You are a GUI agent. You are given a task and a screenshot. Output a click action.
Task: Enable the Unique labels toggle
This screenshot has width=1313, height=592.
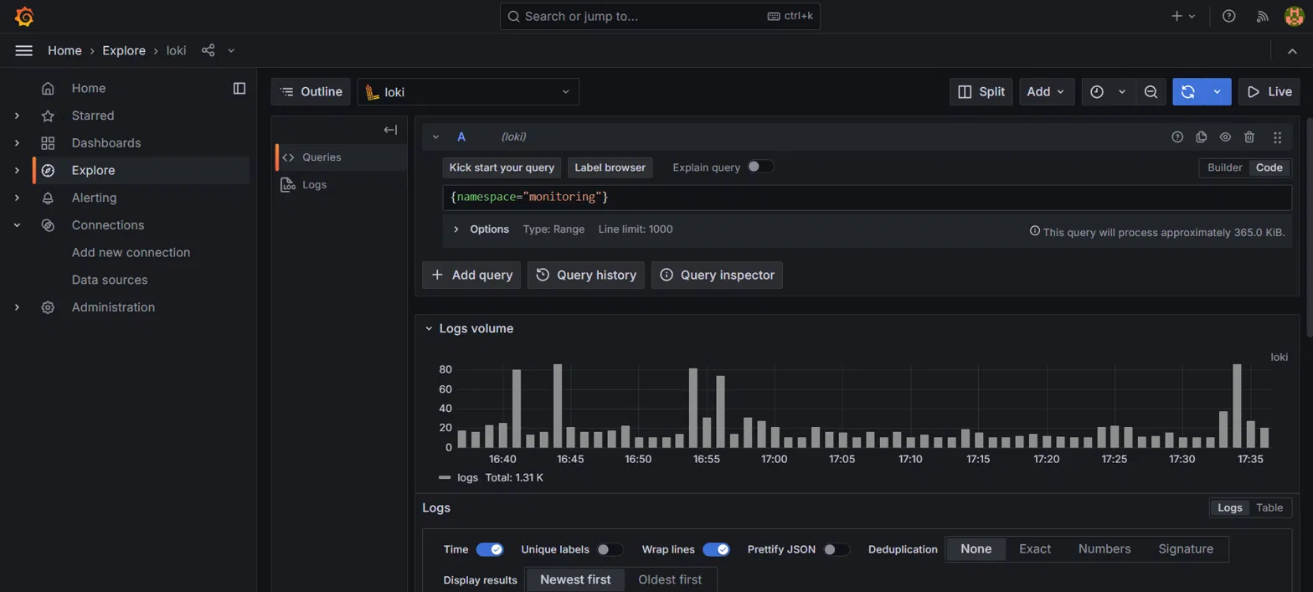(610, 549)
